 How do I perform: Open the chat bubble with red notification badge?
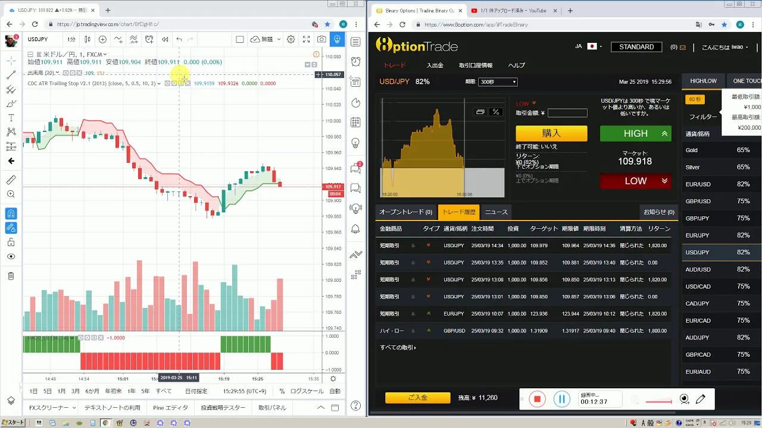(356, 168)
